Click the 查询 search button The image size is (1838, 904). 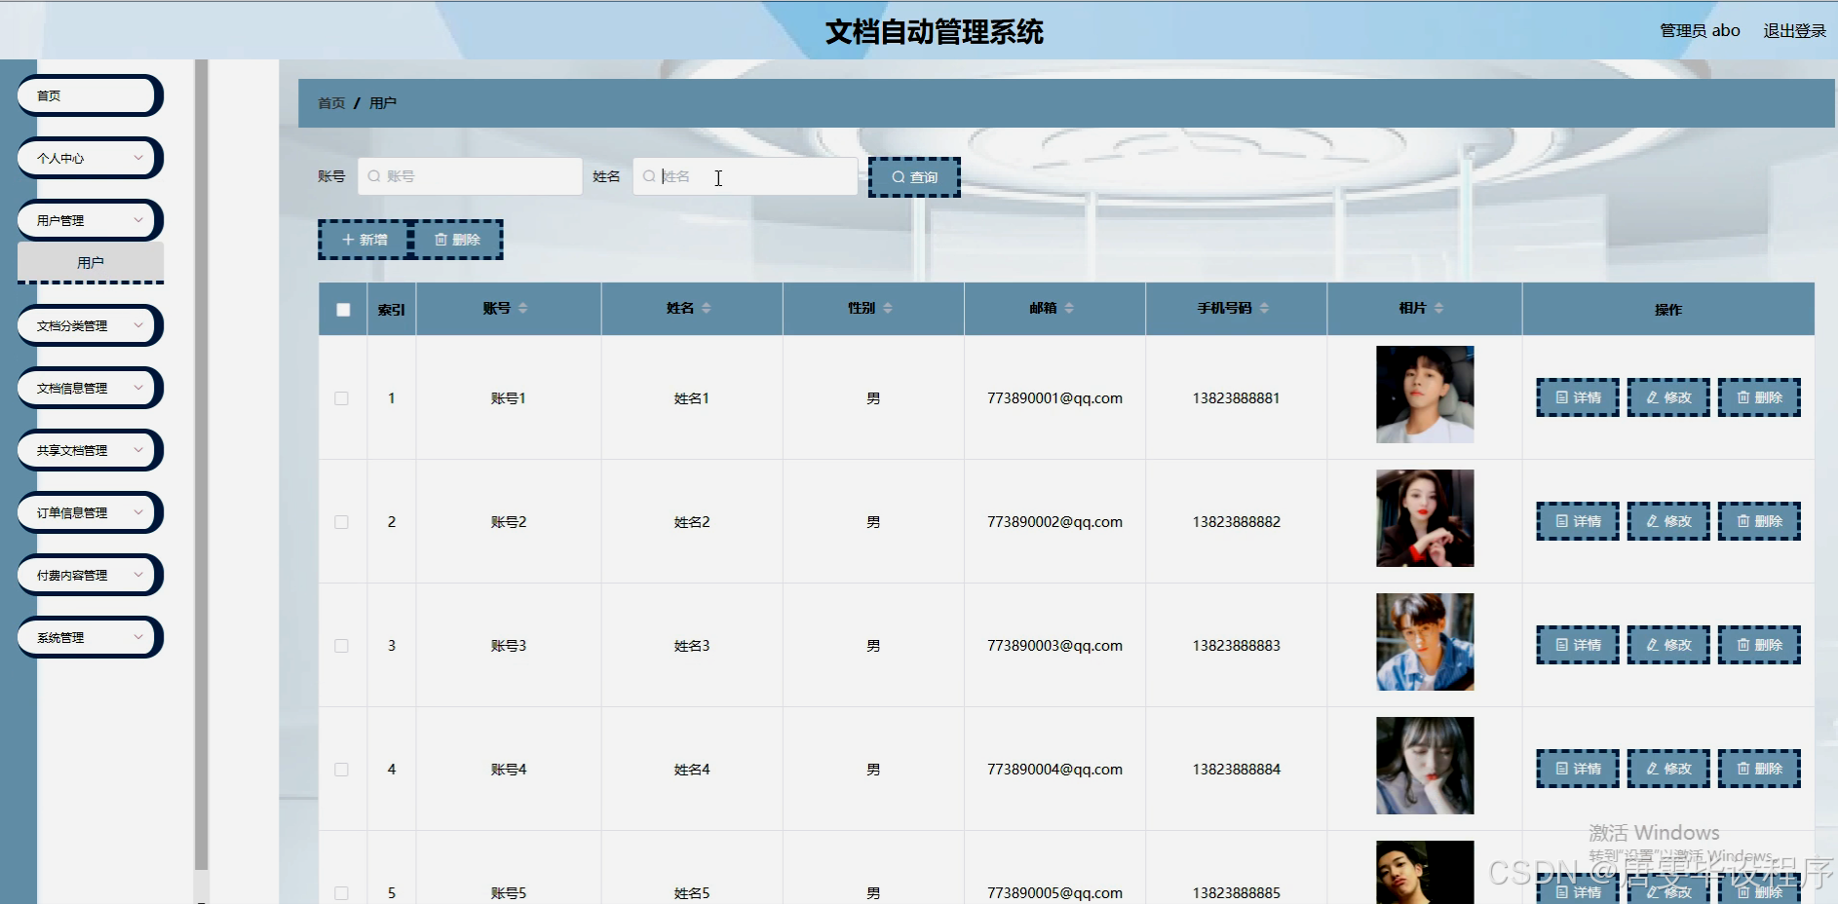click(914, 177)
